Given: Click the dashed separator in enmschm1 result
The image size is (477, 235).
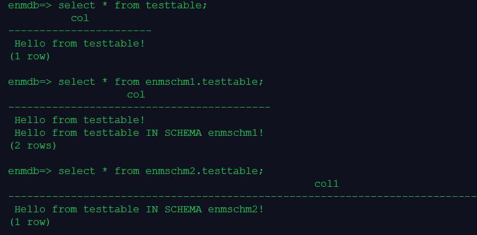Looking at the screenshot, I should click(x=139, y=106).
